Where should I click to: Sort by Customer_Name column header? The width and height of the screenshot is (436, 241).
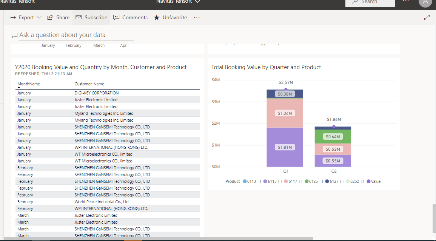[89, 84]
